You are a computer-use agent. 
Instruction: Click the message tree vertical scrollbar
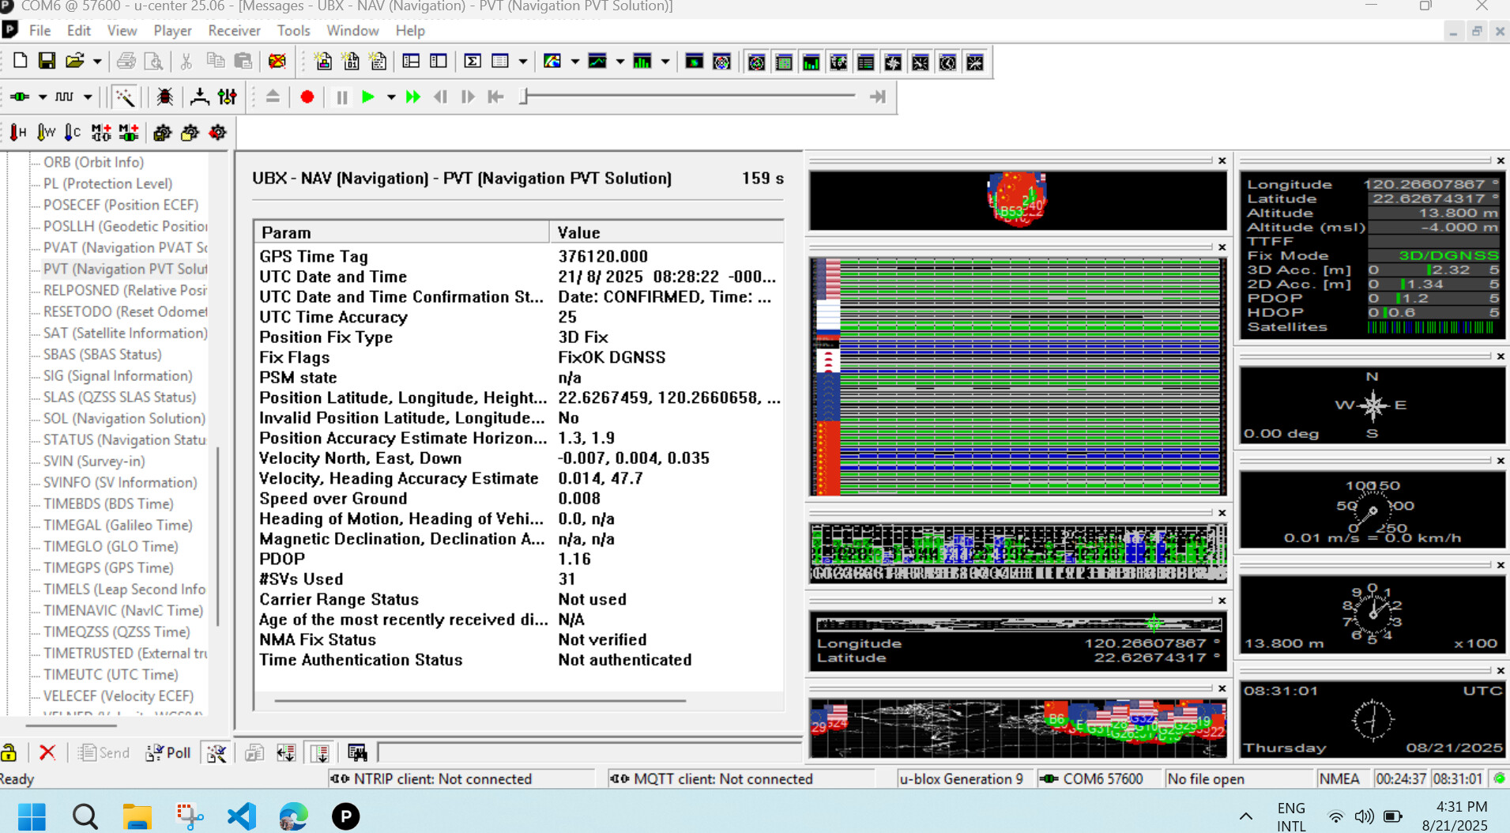[x=217, y=537]
